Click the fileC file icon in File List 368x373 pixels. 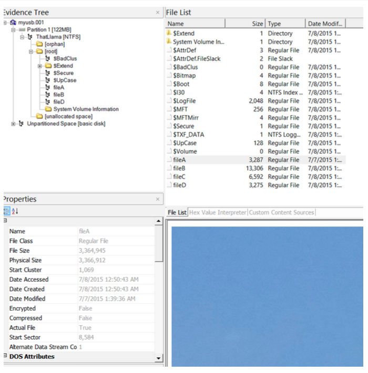point(169,177)
